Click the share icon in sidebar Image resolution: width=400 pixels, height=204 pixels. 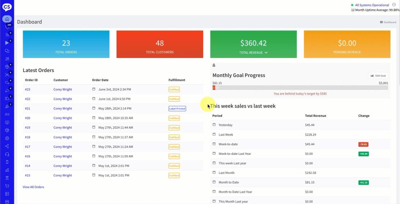click(x=7, y=146)
